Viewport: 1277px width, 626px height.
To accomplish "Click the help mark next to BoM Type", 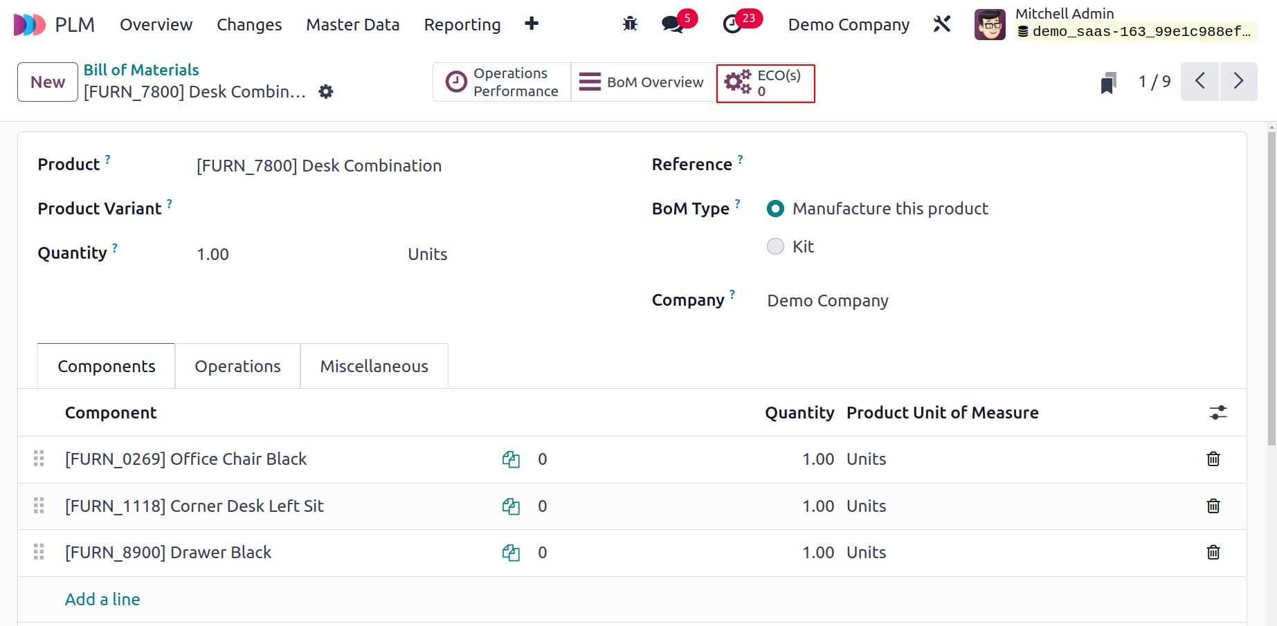I will coord(737,203).
